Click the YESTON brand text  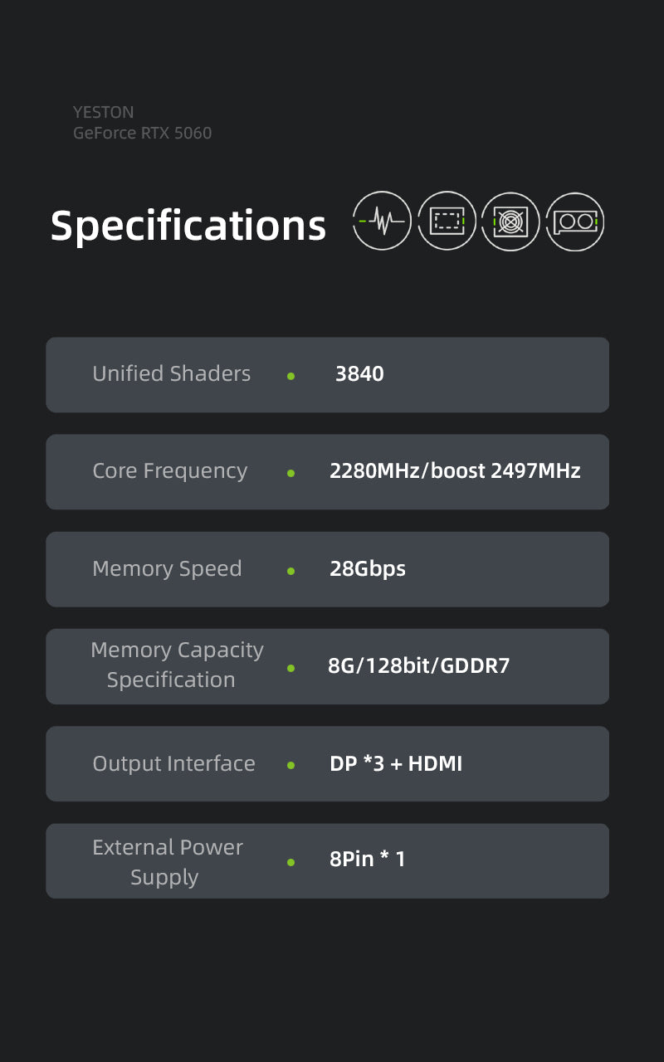tap(103, 112)
